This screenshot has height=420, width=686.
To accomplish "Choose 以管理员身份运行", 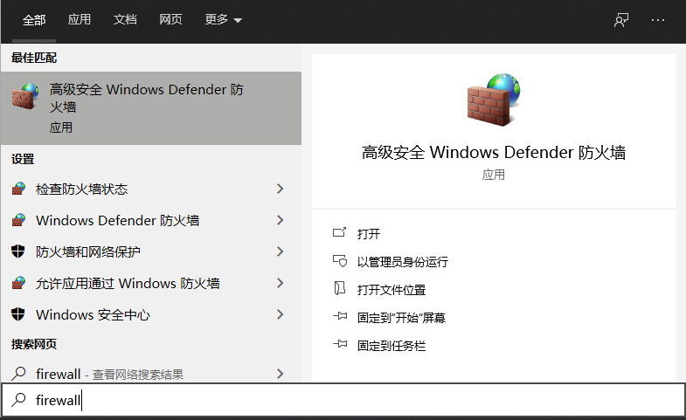I will click(x=403, y=262).
